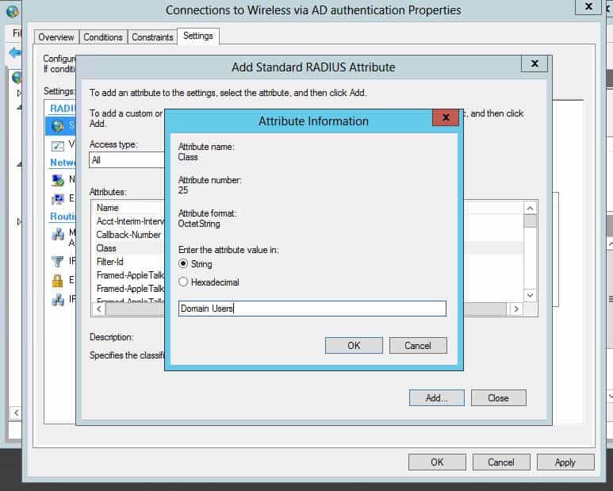Click the back arrow in the NPS console toolbar
The image size is (613, 491).
tap(15, 52)
